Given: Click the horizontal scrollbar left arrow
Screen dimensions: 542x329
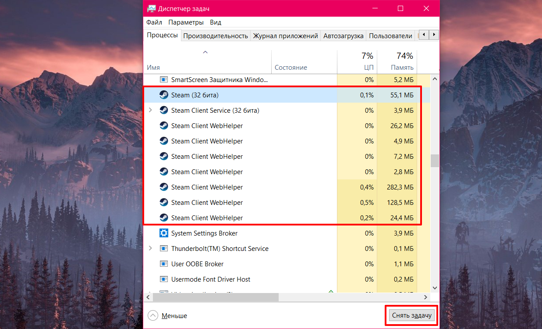Looking at the screenshot, I should 148,297.
